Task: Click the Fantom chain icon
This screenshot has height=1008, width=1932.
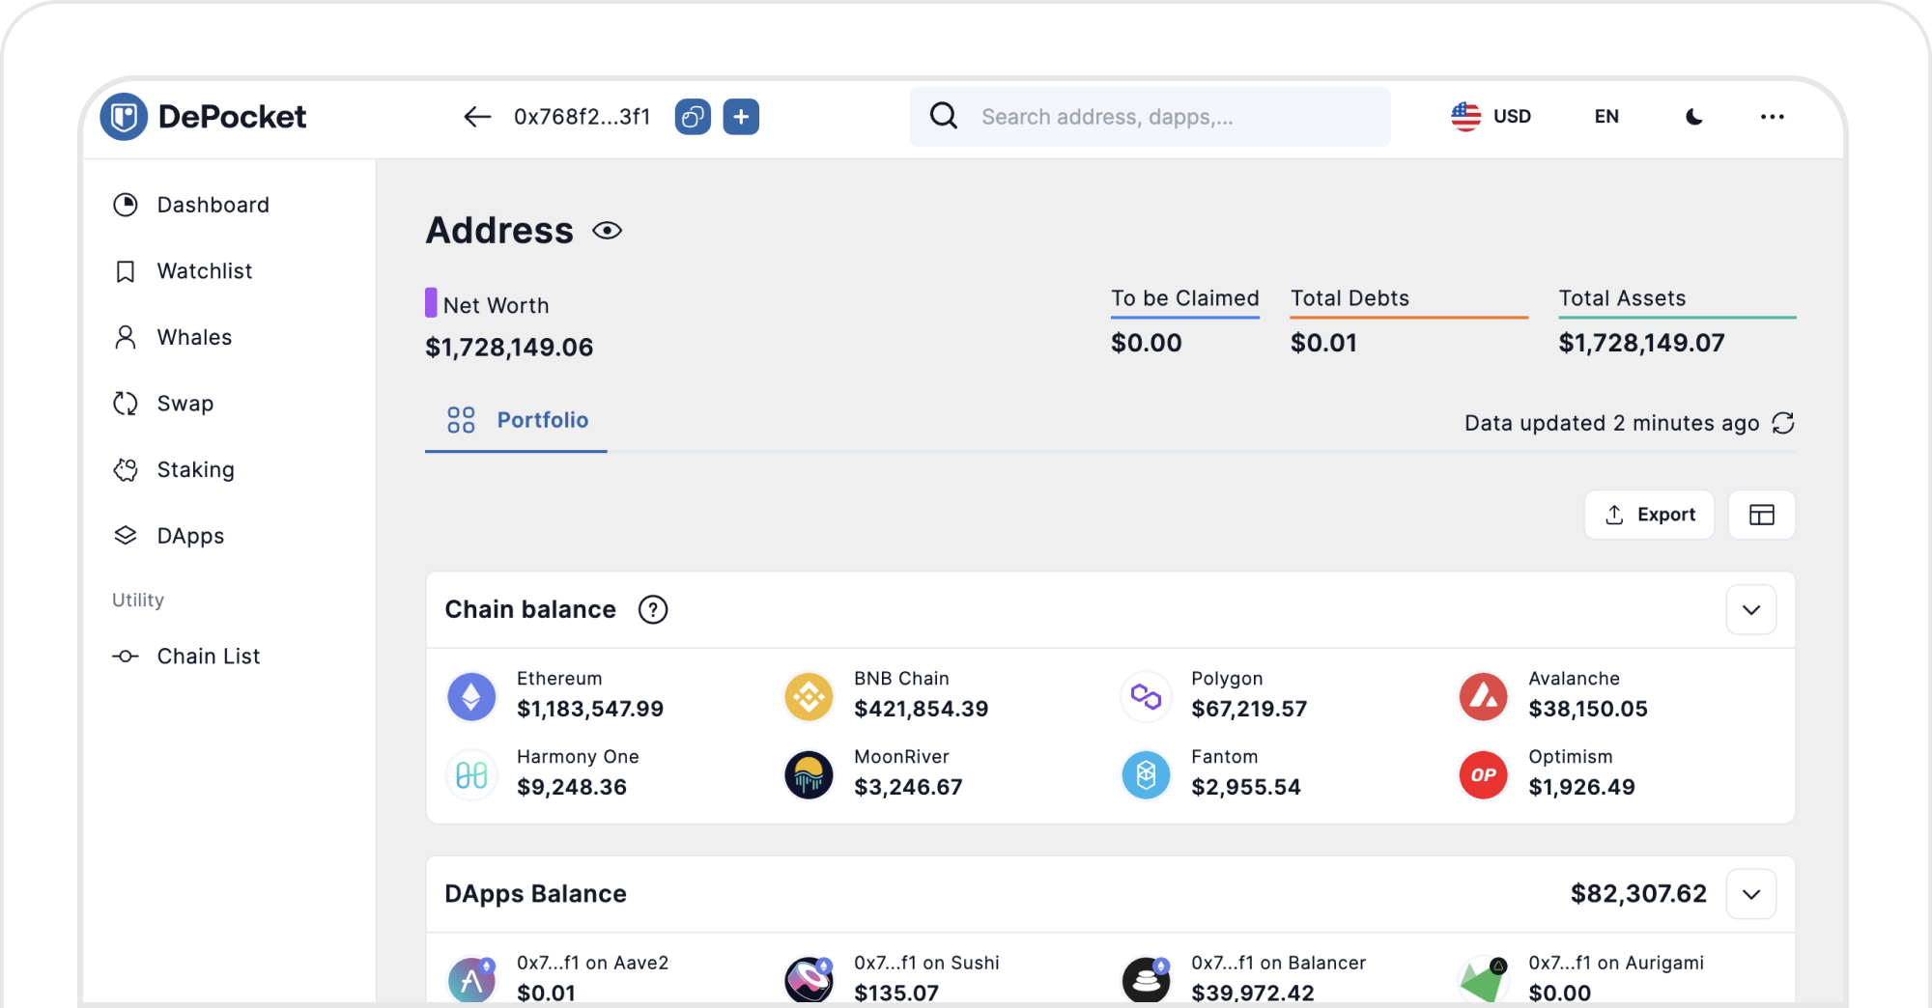Action: click(x=1146, y=774)
